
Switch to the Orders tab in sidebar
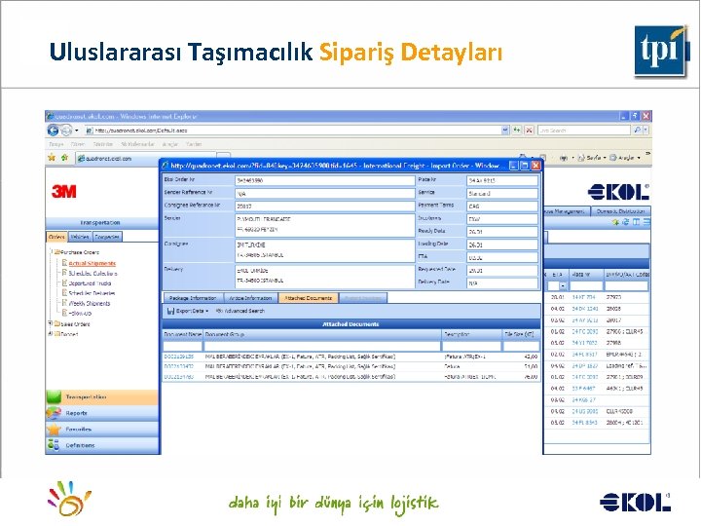point(56,237)
